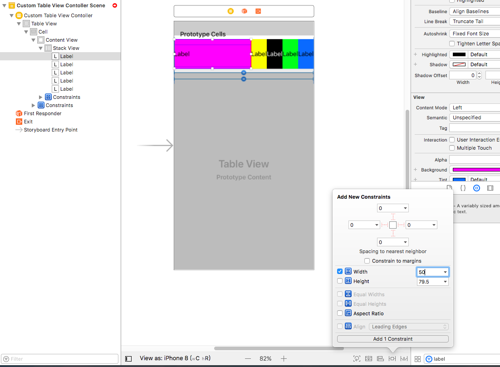Click the Add 1 Constraint button
Screen dimensions: 500x367
tap(392, 339)
